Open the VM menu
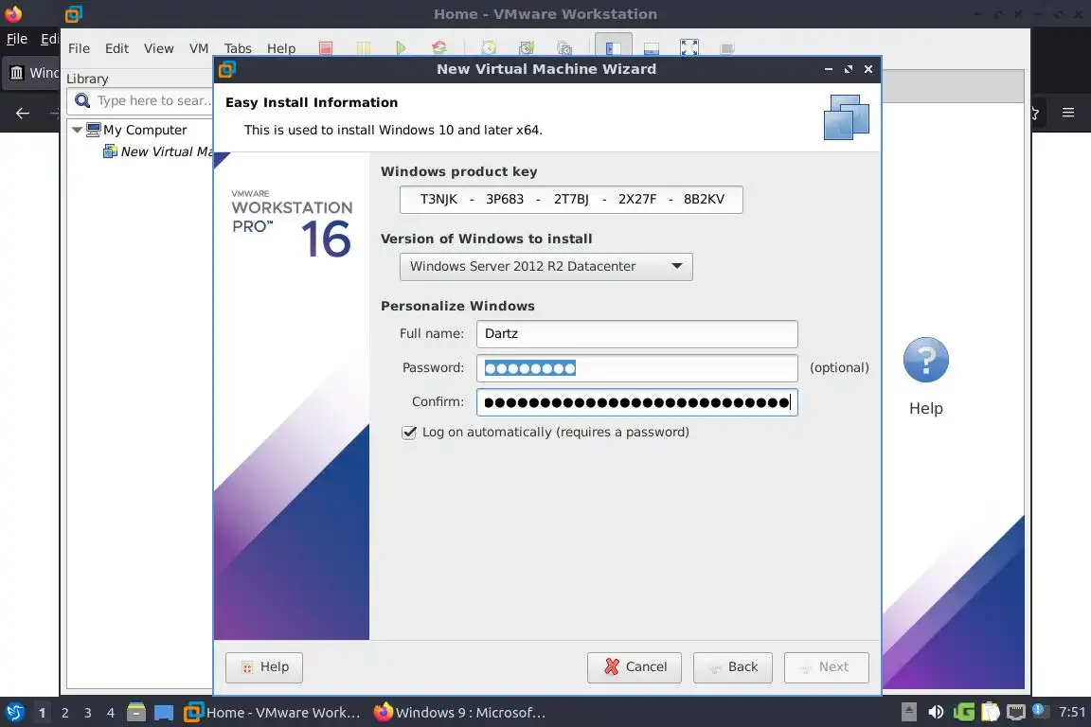 198,48
